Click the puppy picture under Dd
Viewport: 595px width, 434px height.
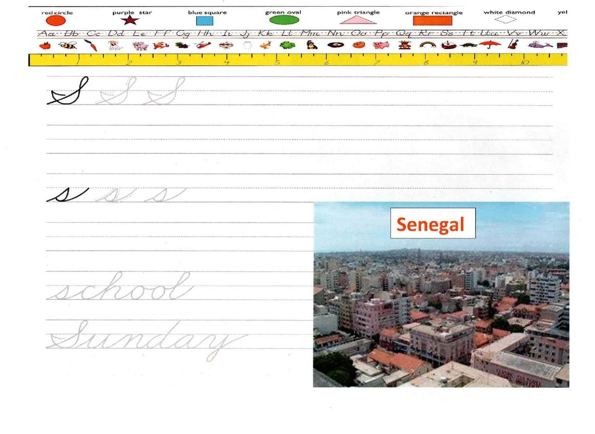coord(115,45)
